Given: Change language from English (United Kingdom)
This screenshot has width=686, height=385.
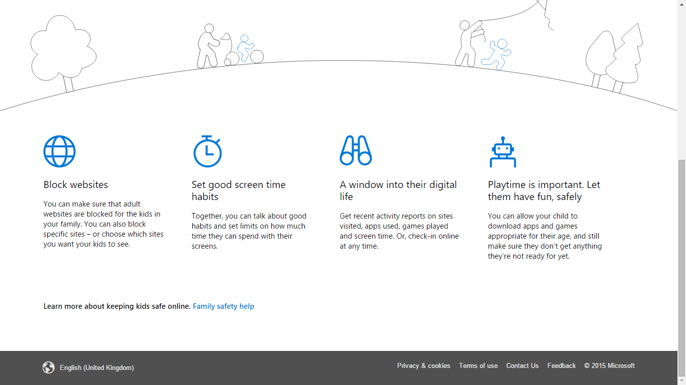Looking at the screenshot, I should [x=96, y=367].
